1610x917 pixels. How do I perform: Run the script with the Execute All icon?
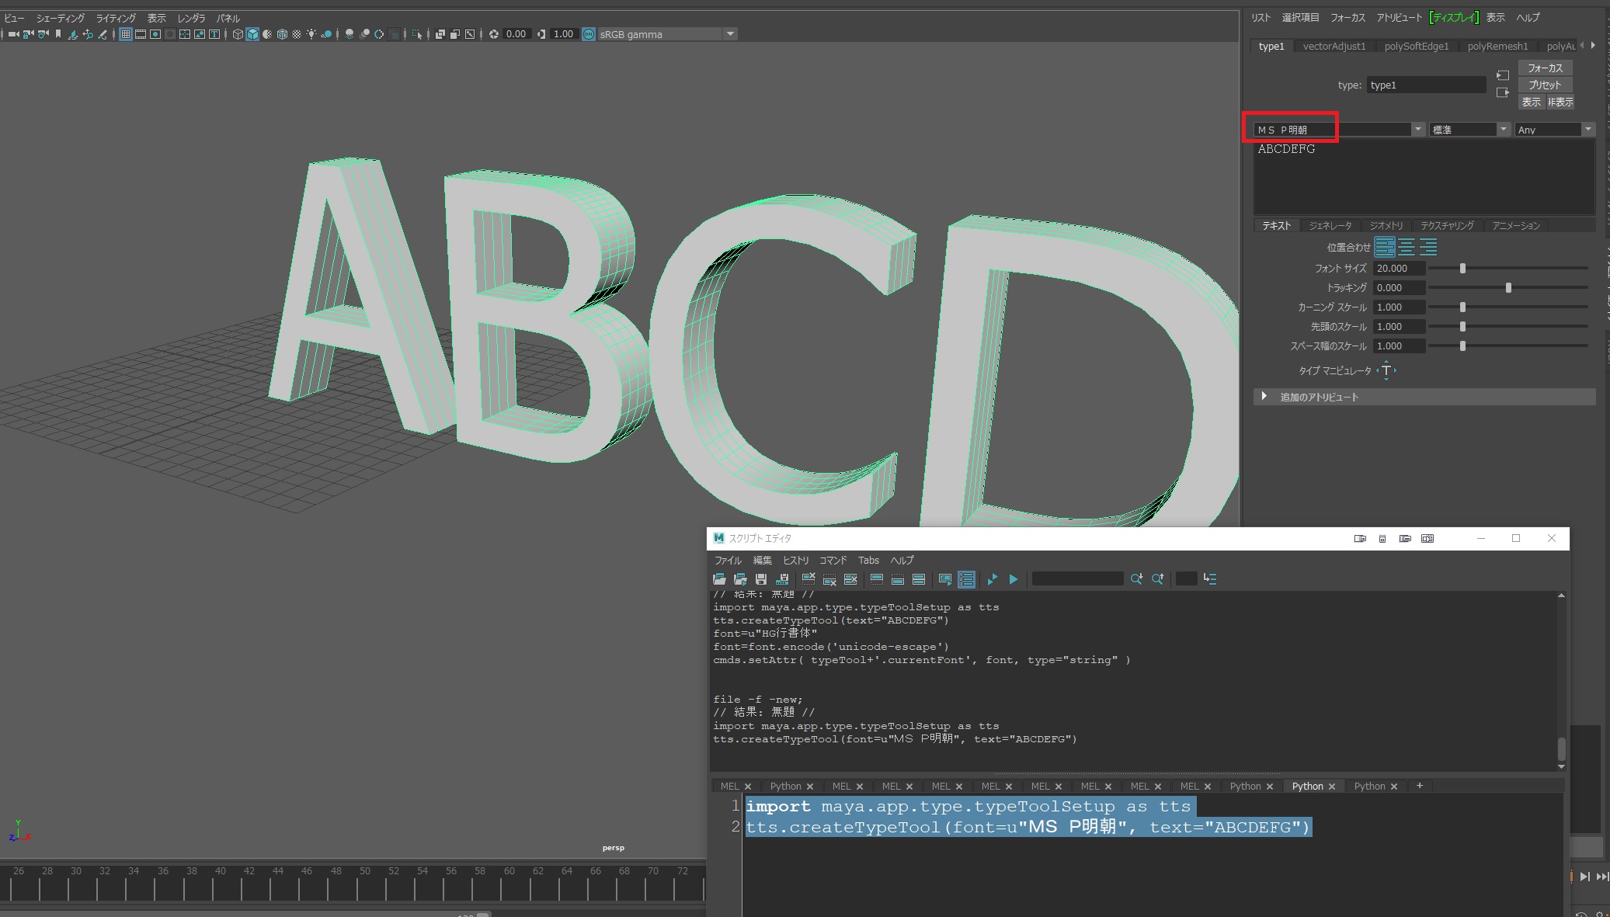[x=1015, y=579]
